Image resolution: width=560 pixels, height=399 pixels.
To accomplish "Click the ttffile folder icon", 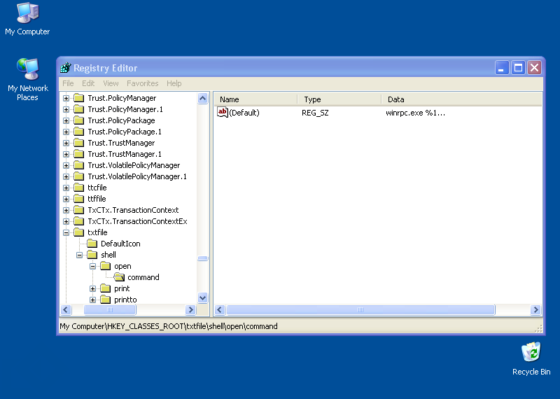I will [x=78, y=199].
